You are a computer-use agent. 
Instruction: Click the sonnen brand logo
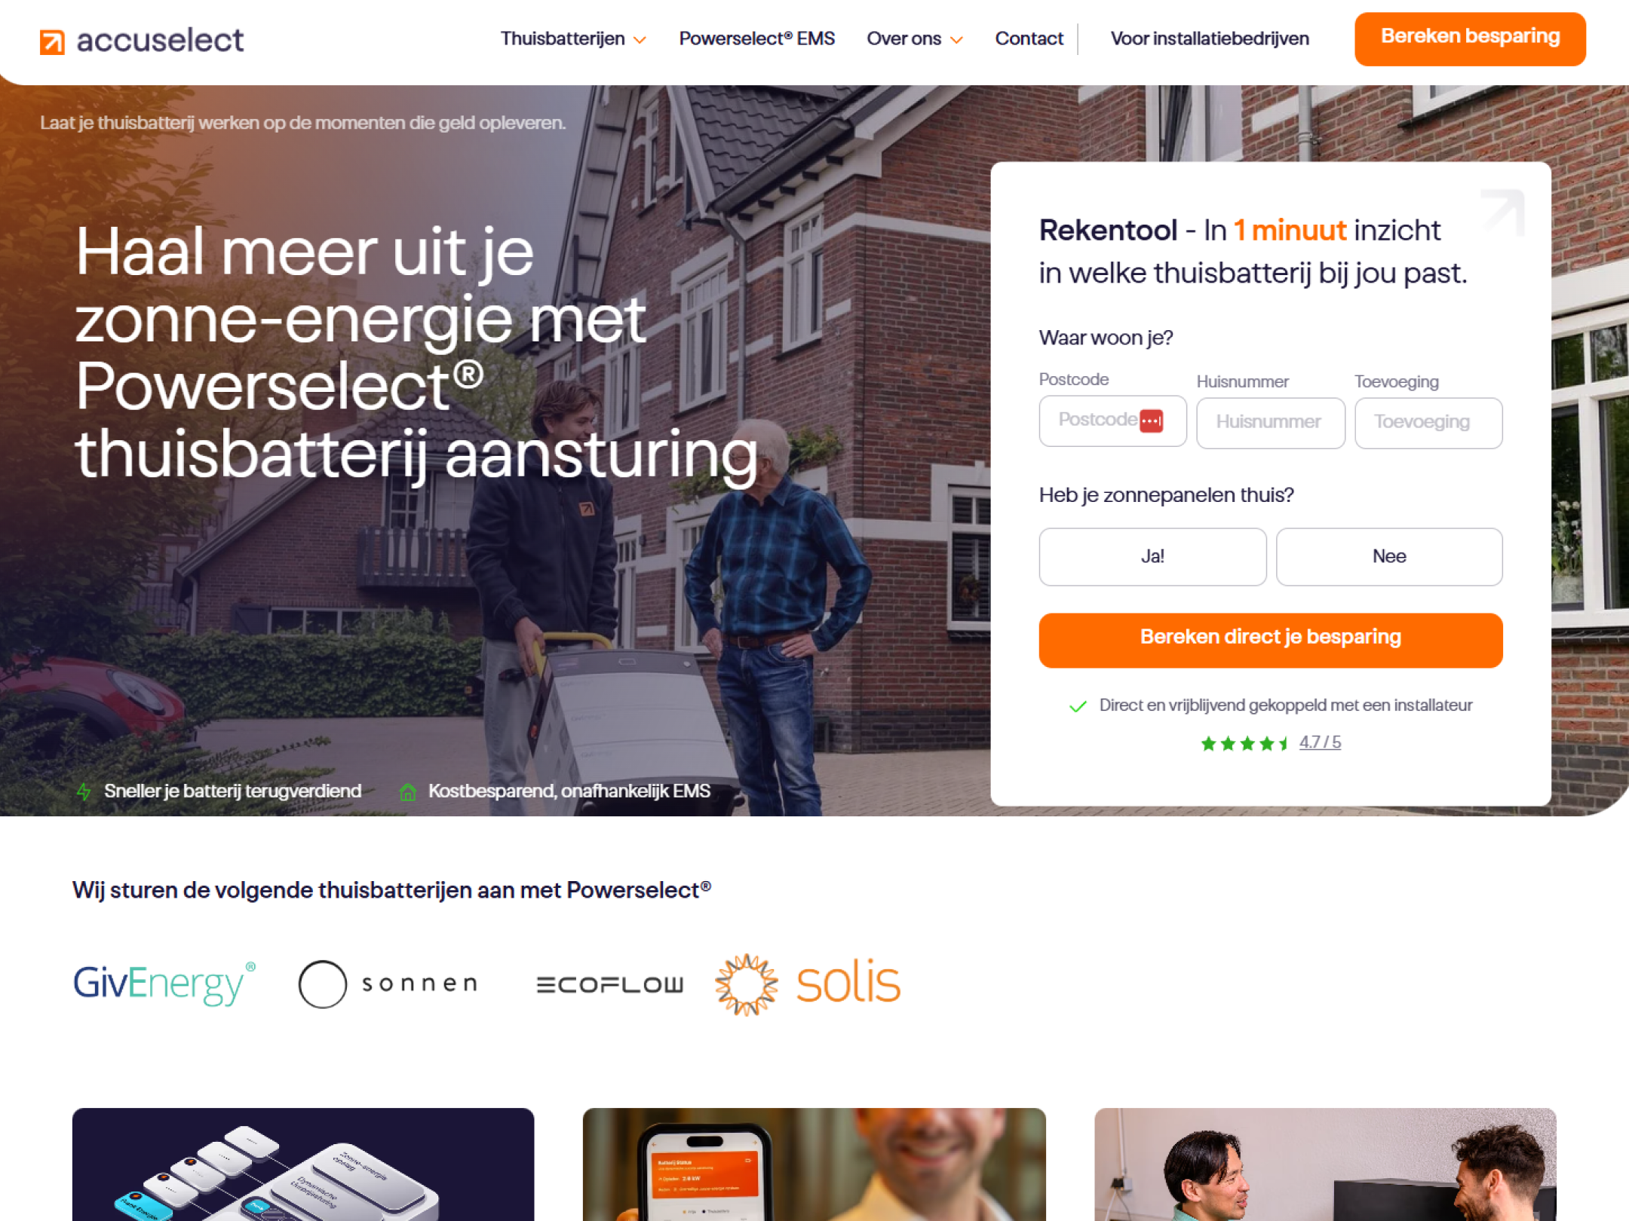[388, 984]
